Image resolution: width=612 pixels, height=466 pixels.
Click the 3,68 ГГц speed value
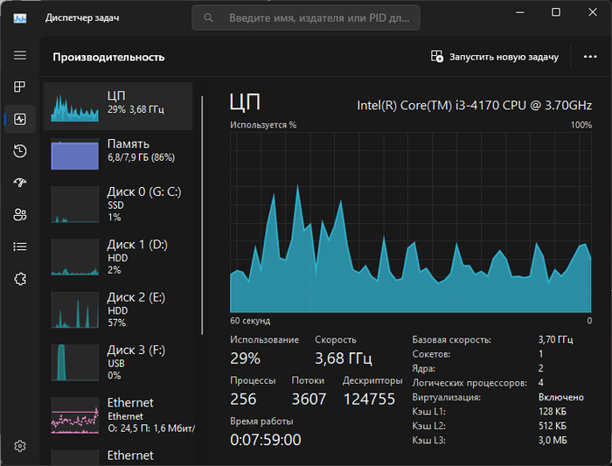344,358
